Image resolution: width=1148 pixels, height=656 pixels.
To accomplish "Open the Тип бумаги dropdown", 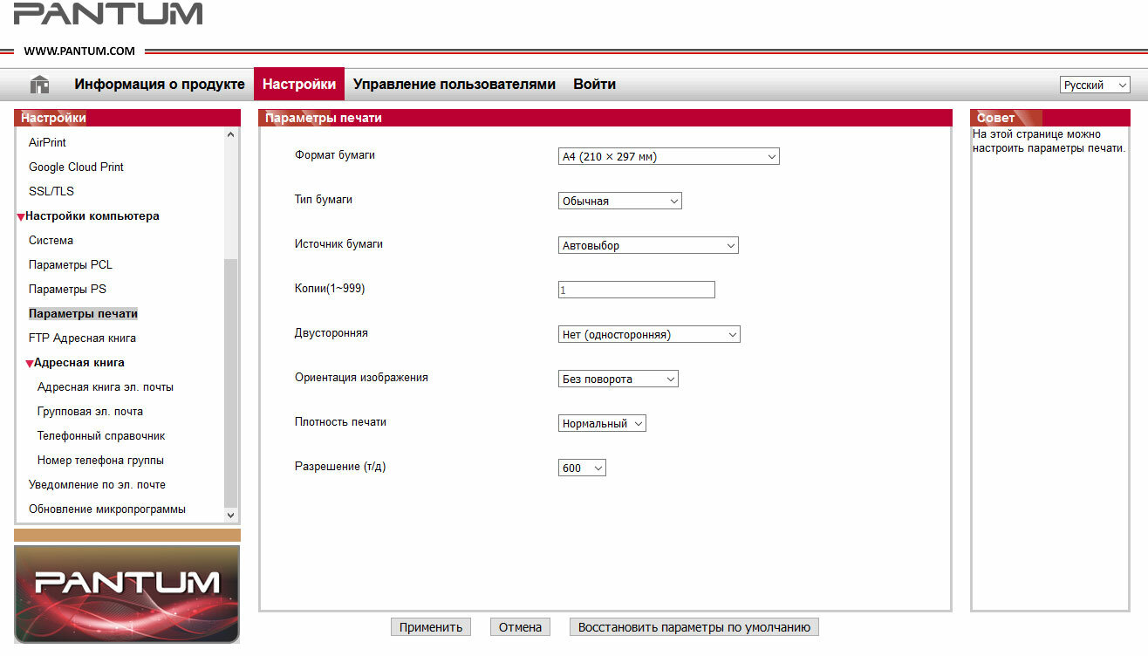I will coord(619,202).
